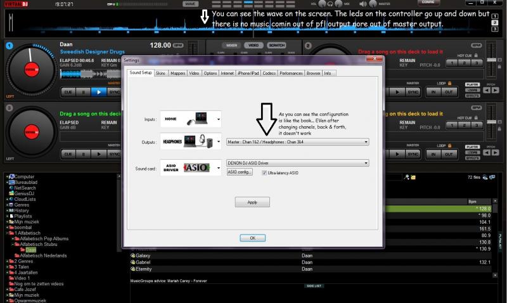Switch to the Performances tab
The image size is (507, 303).
[x=291, y=74]
